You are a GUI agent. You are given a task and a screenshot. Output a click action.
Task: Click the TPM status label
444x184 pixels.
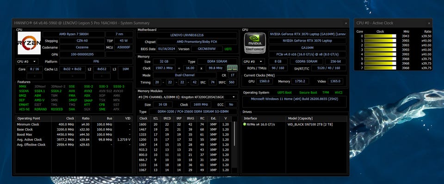click(326, 93)
